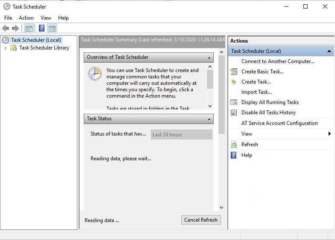335x240 pixels.
Task: Open the File menu
Action: [8, 18]
